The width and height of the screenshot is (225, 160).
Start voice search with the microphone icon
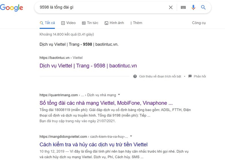pyautogui.click(x=193, y=7)
